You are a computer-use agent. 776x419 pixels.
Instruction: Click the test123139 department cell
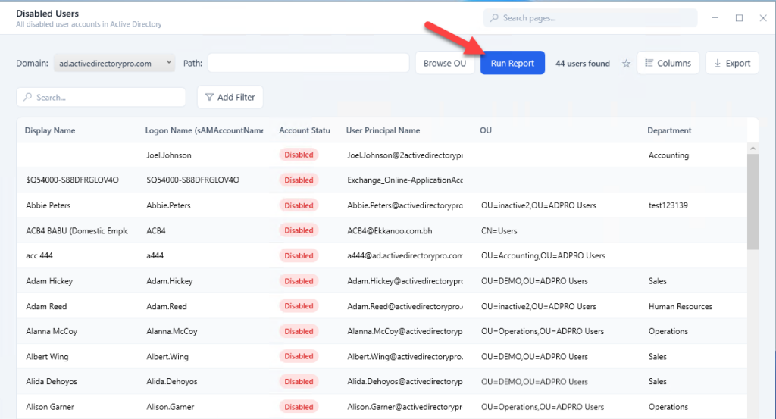pyautogui.click(x=668, y=205)
